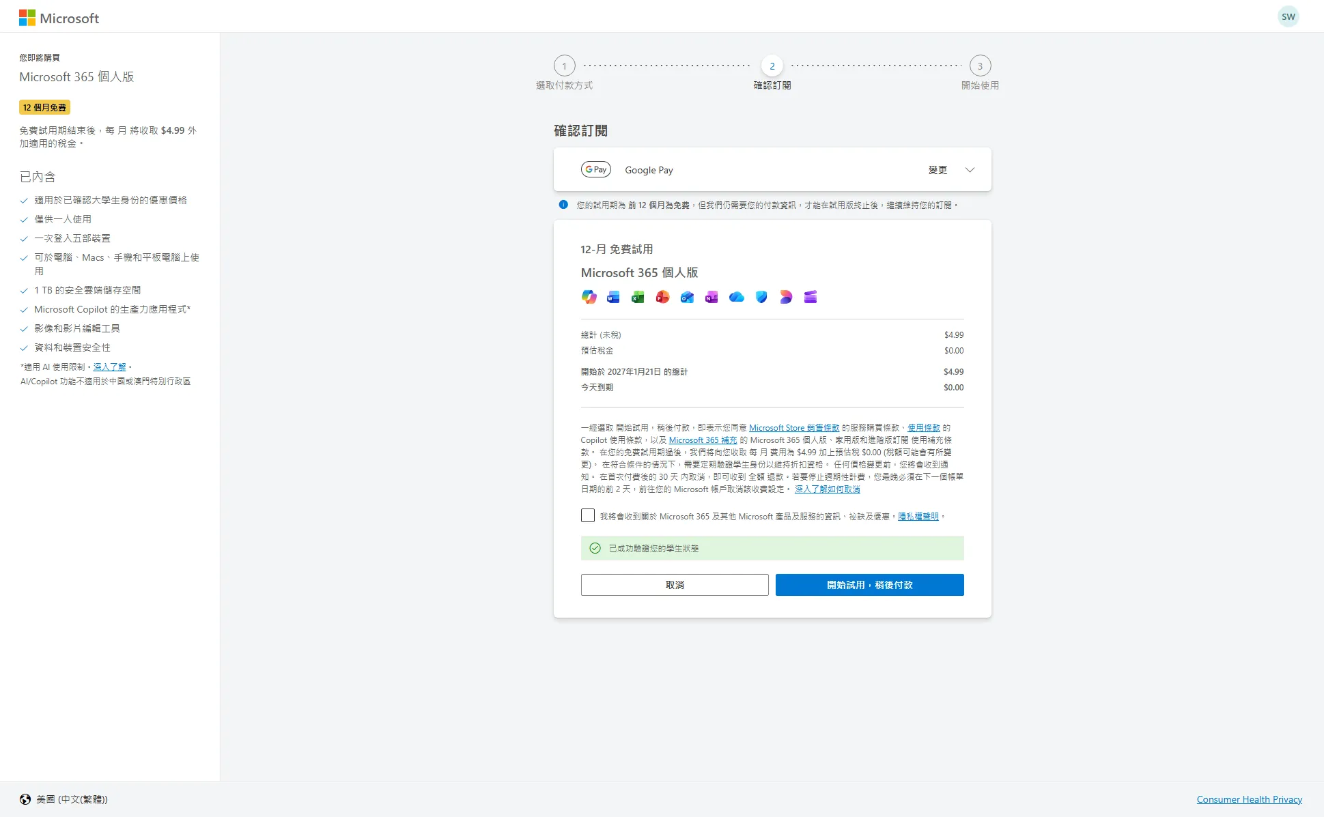Click 變更 to change payment method
The width and height of the screenshot is (1324, 817).
938,170
